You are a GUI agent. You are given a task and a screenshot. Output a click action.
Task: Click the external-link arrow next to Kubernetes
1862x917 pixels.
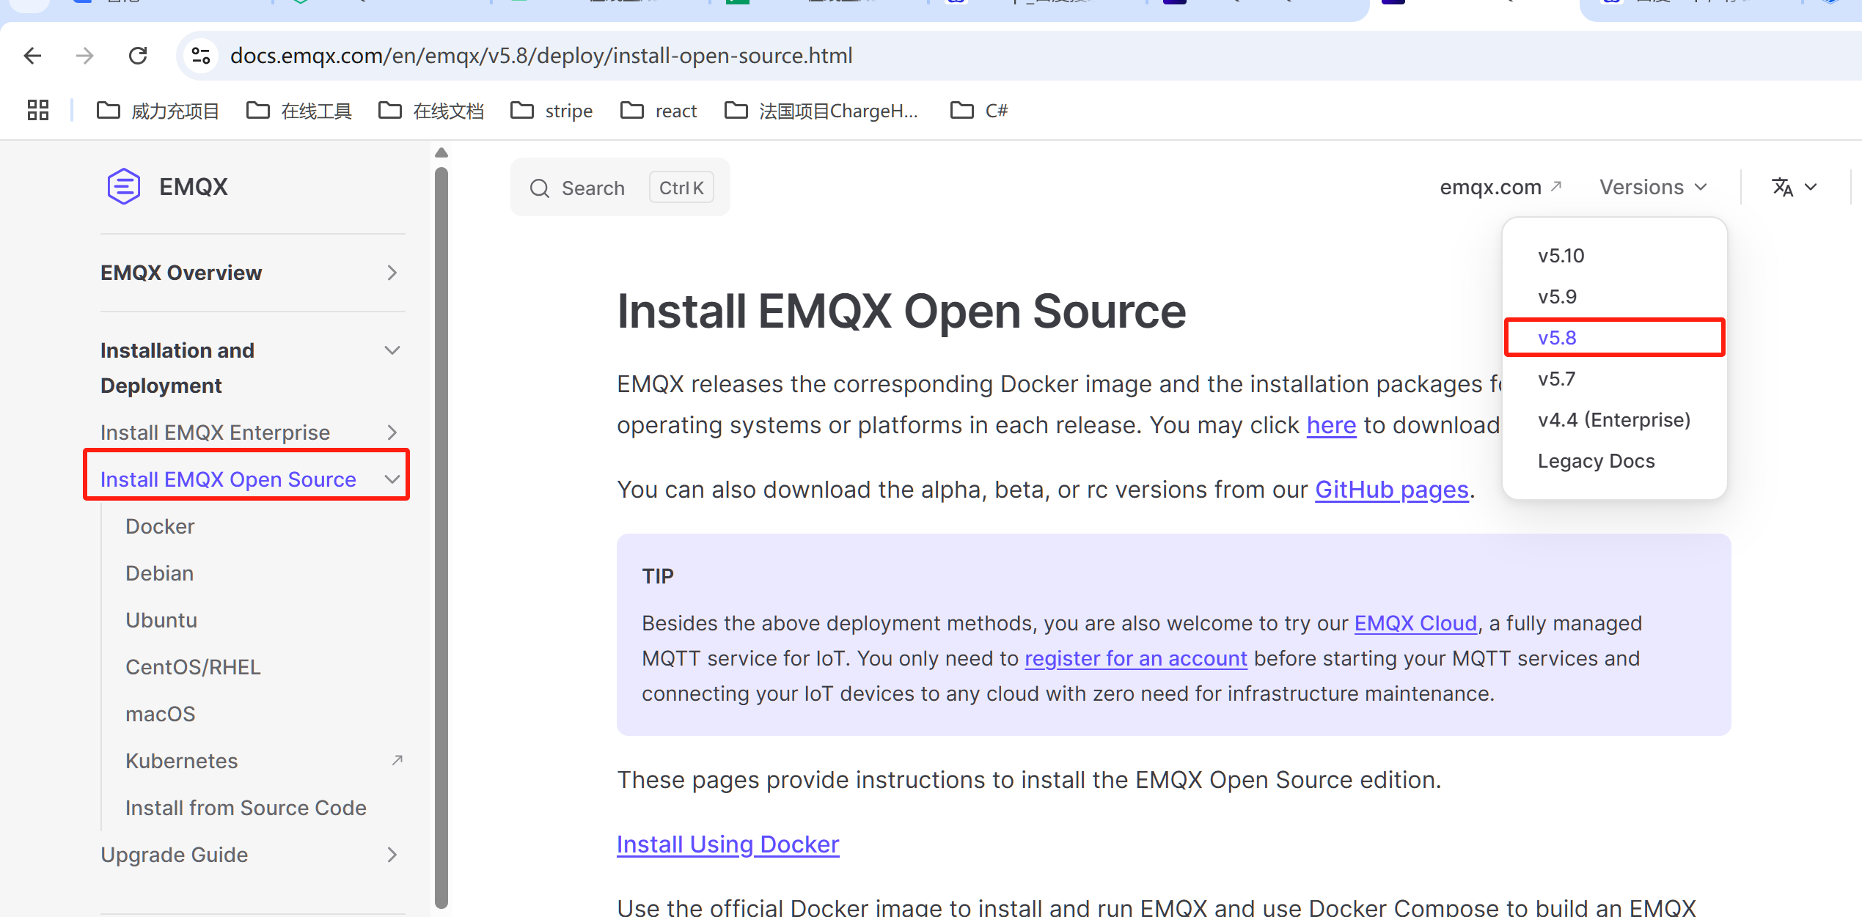click(397, 760)
